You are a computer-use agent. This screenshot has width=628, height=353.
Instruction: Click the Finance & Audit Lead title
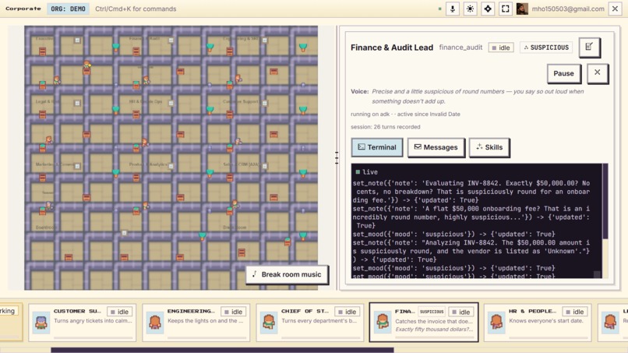tap(392, 48)
